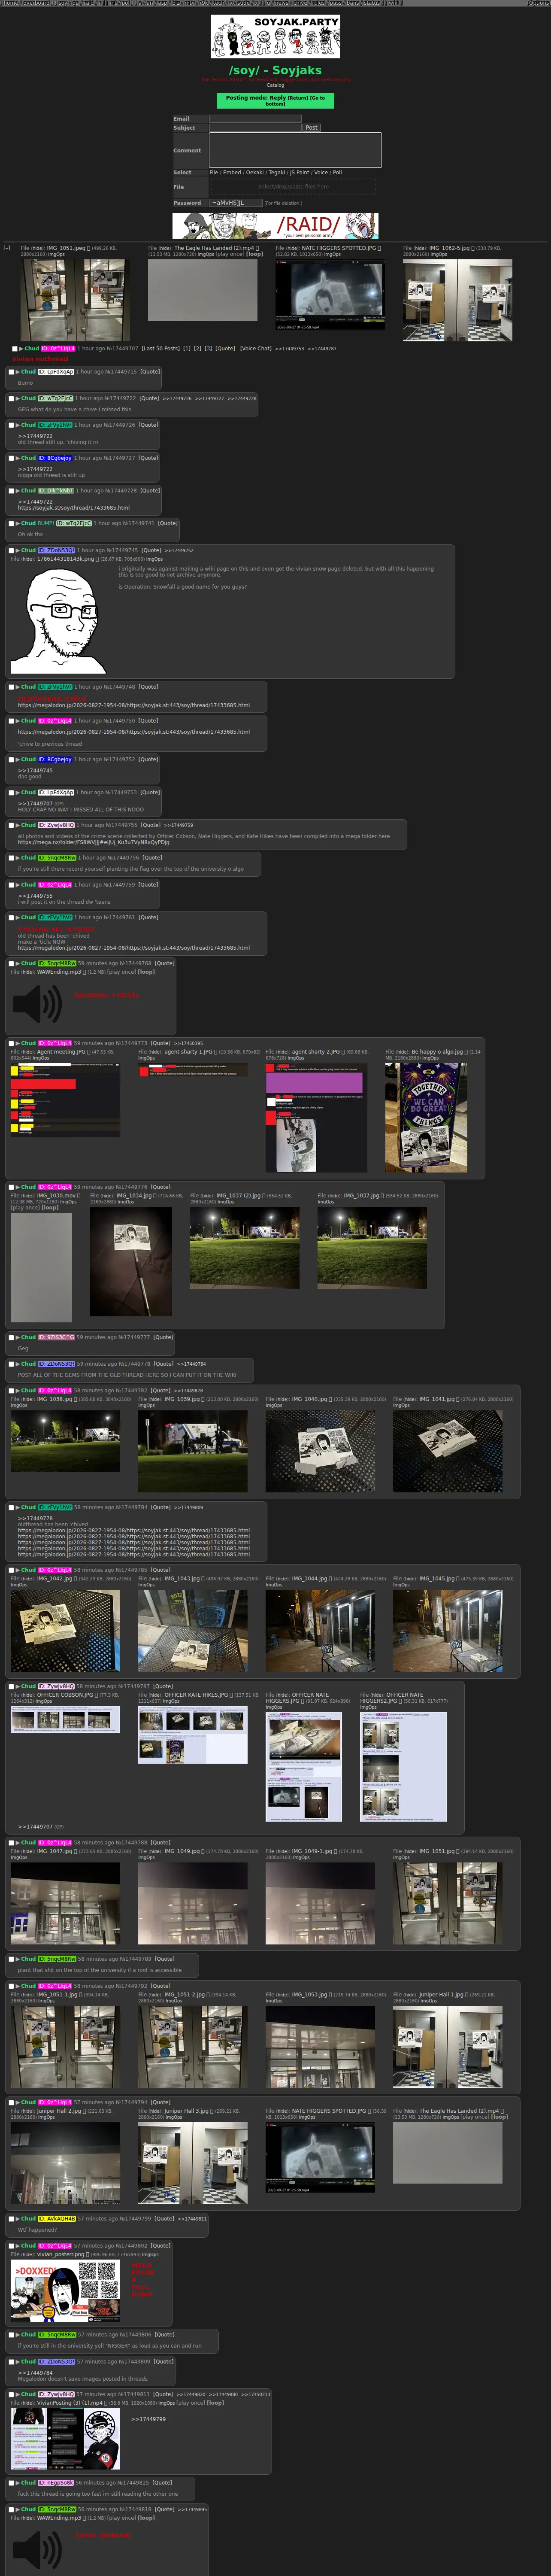Screen dimensions: 551x2576
Task: Tick the checkbox on post No.17449728
Action: [12, 491]
